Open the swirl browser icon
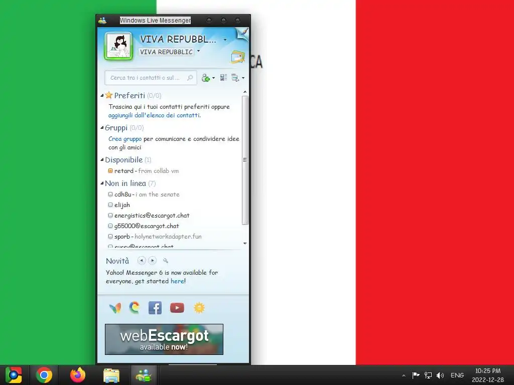Image resolution: width=514 pixels, height=385 pixels. [135, 308]
